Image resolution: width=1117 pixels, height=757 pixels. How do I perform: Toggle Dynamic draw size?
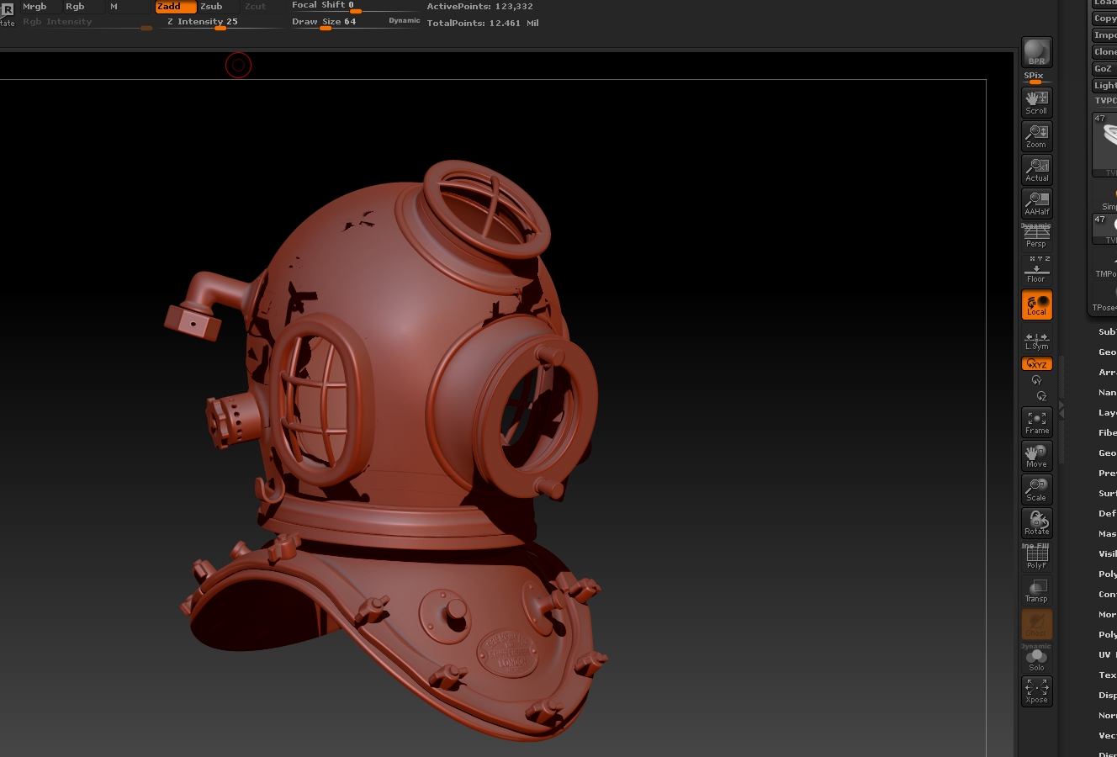[404, 21]
